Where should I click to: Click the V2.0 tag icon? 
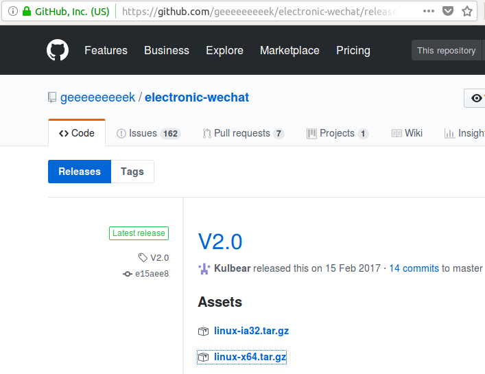coord(143,257)
